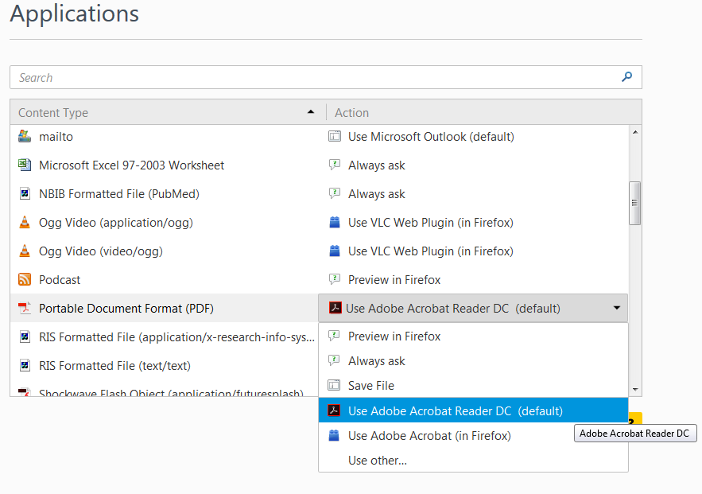
Task: Click Always ask action for Excel Worksheet
Action: (377, 165)
